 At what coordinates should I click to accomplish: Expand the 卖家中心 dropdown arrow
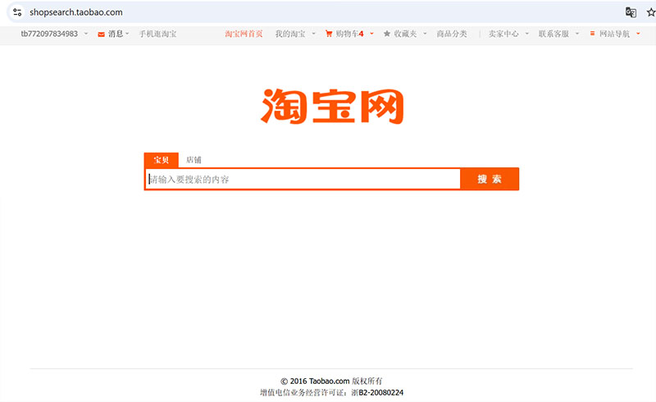pos(527,34)
